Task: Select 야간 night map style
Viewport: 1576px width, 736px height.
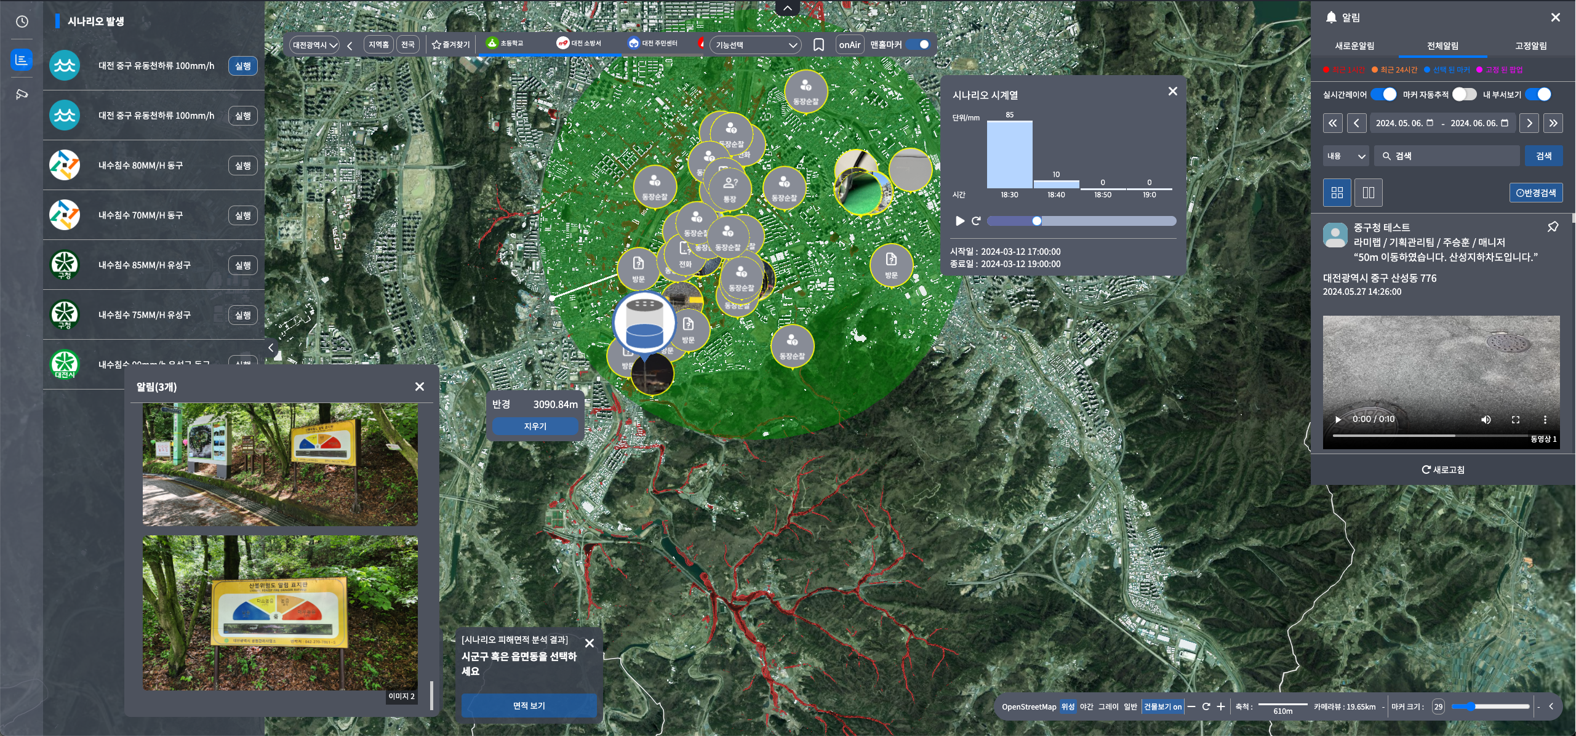Action: [1087, 706]
